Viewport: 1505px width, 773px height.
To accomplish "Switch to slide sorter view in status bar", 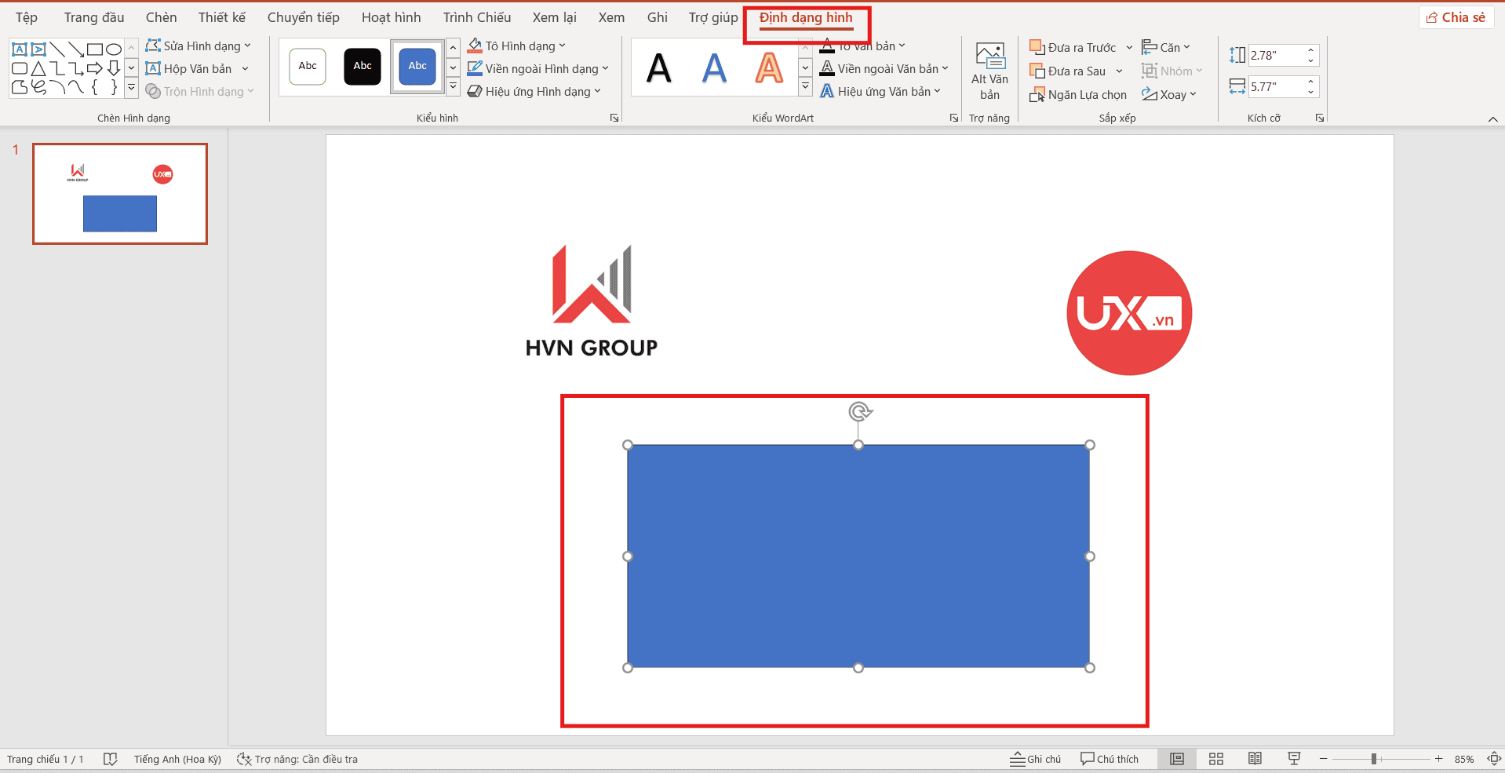I will coord(1215,758).
